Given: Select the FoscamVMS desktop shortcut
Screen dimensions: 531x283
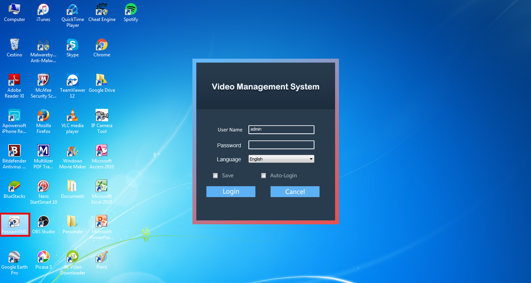Looking at the screenshot, I should coord(14,225).
